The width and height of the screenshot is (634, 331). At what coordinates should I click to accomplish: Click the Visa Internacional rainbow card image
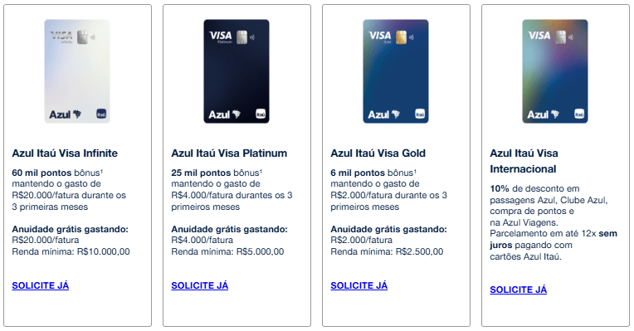coord(554,71)
